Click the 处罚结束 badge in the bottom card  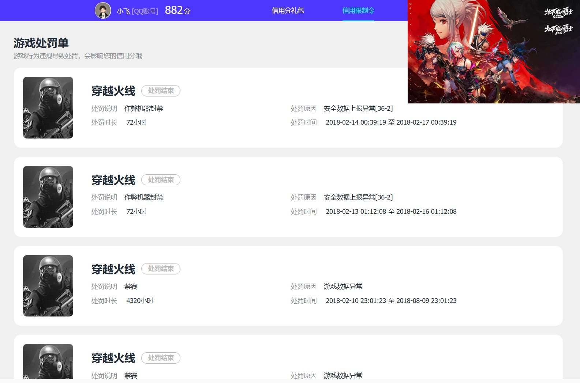[161, 358]
